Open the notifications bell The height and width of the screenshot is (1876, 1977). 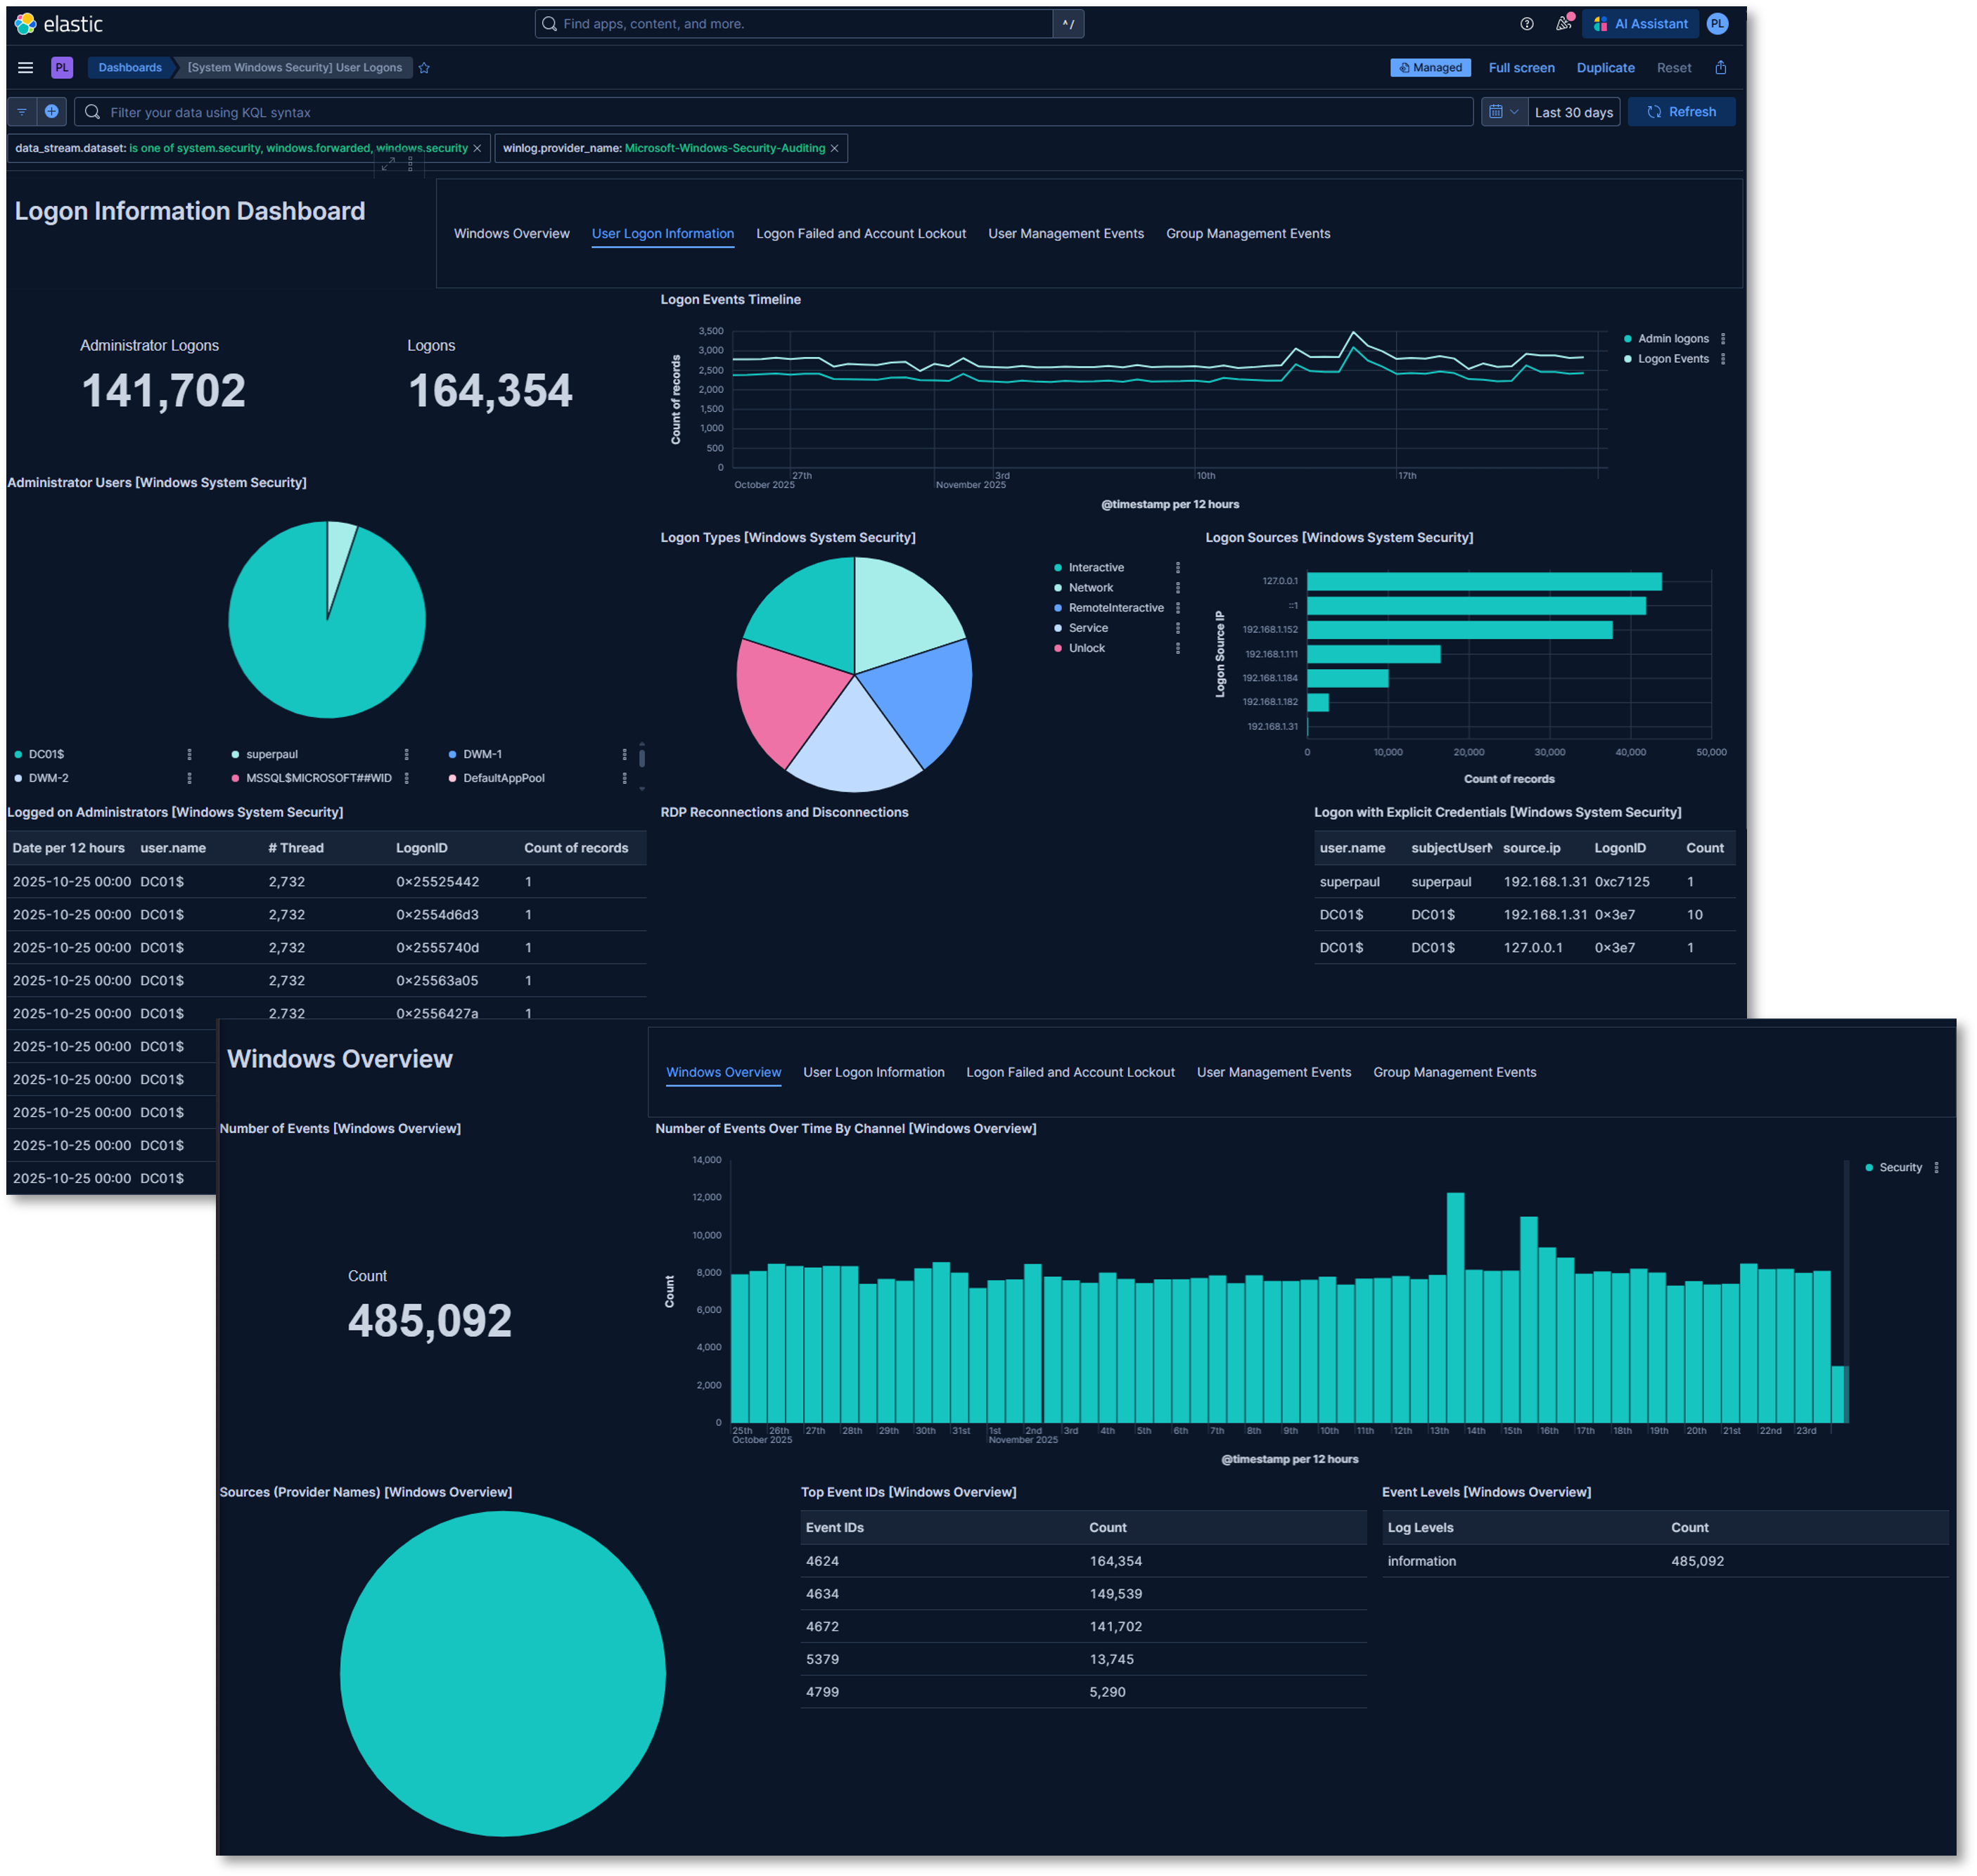pos(1563,23)
